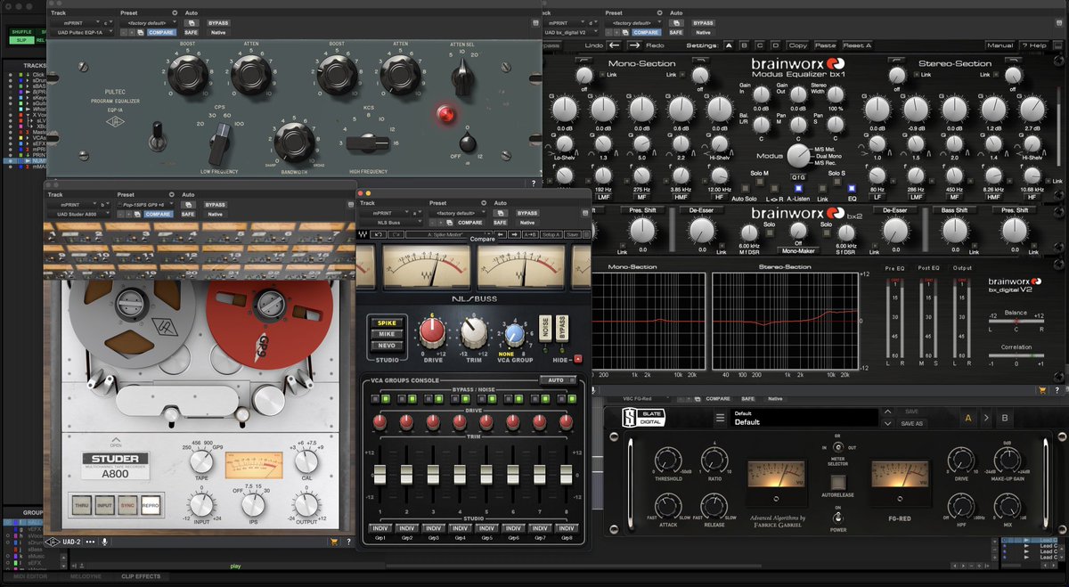Select the NEVO studio button in NLS Buss
This screenshot has width=1069, height=587.
(388, 345)
